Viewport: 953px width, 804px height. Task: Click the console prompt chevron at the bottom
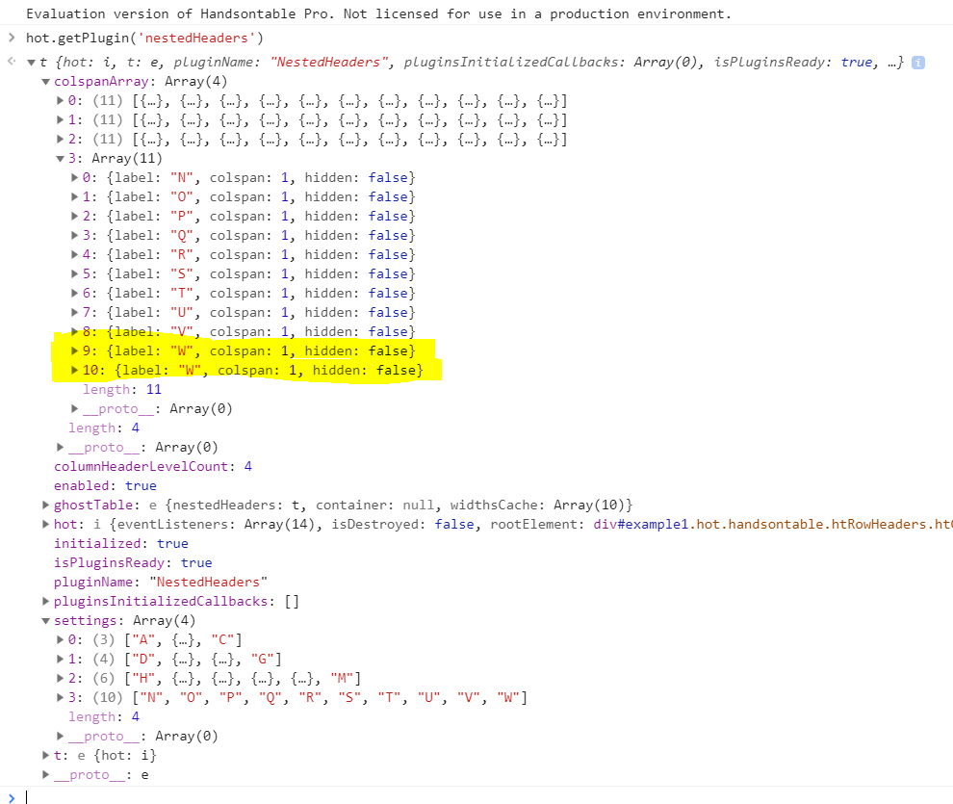11,794
